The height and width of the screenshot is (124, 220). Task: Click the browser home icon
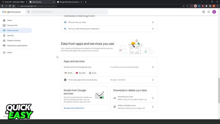coord(13,6)
